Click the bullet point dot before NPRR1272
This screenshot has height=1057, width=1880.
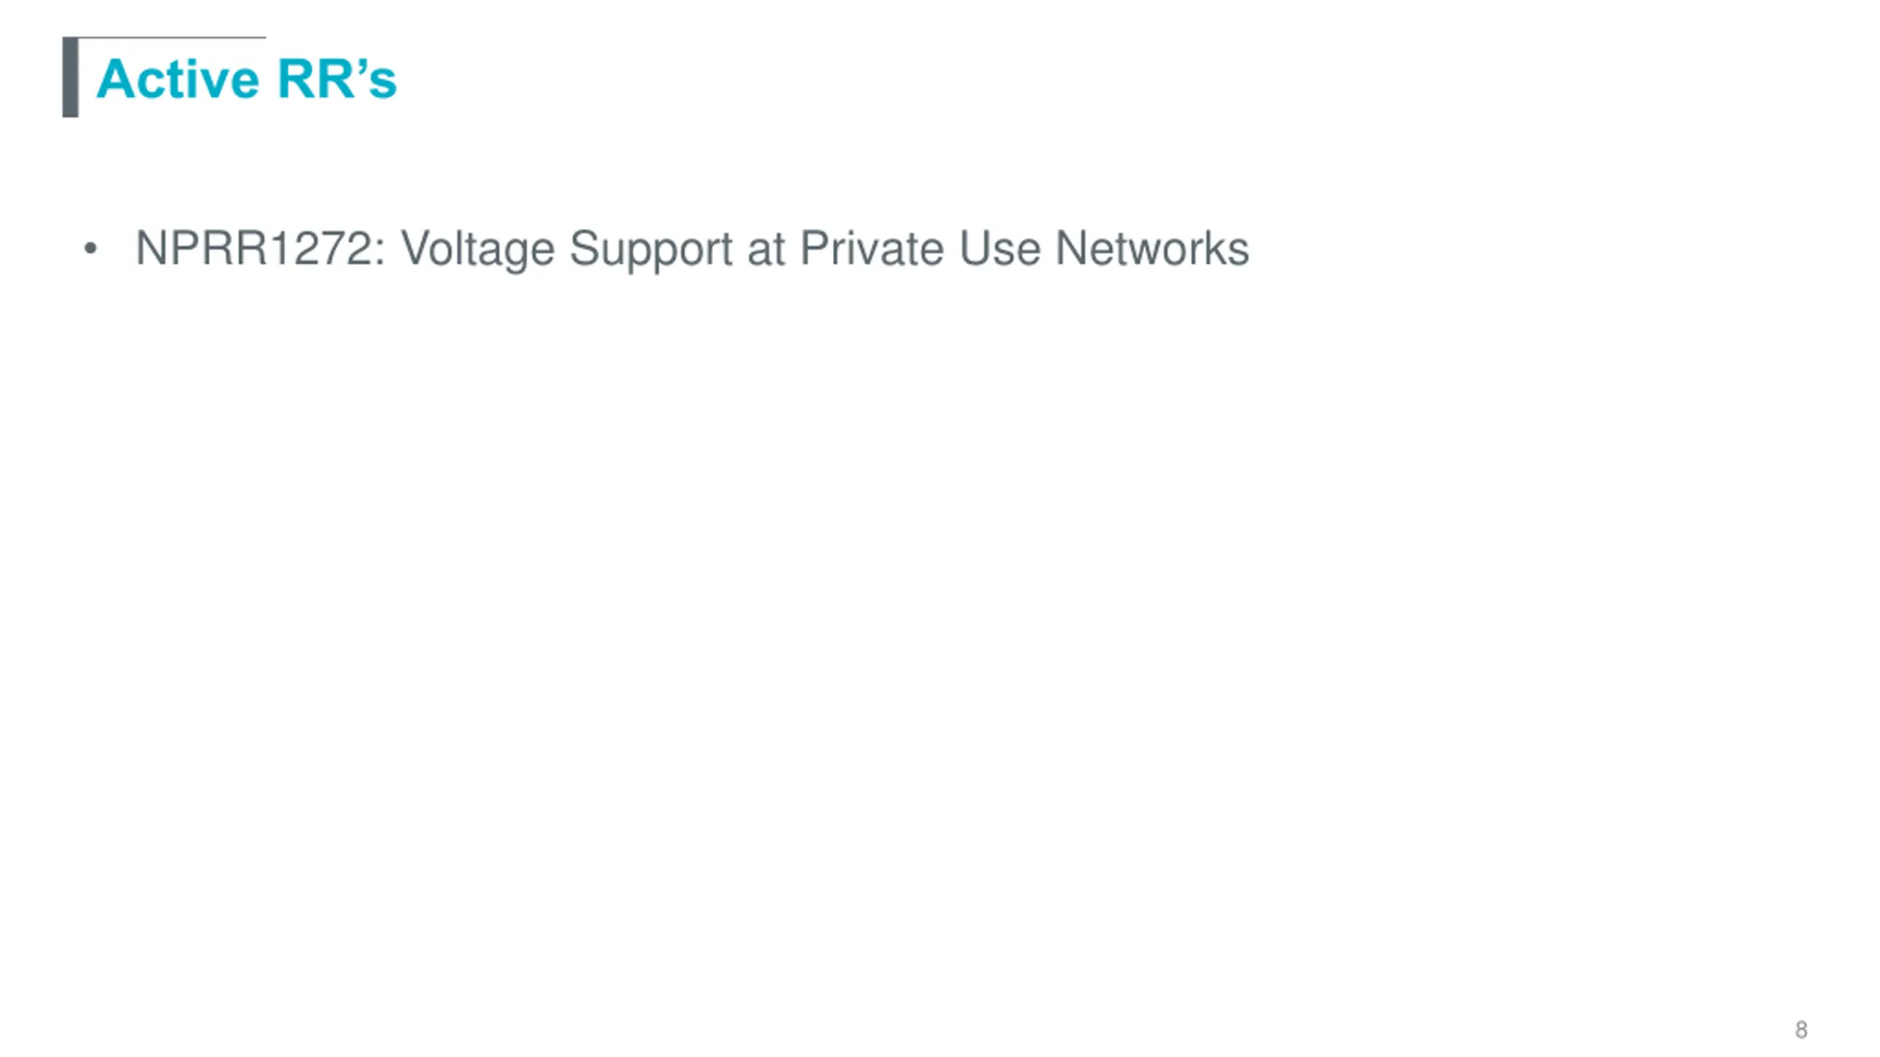[x=90, y=248]
